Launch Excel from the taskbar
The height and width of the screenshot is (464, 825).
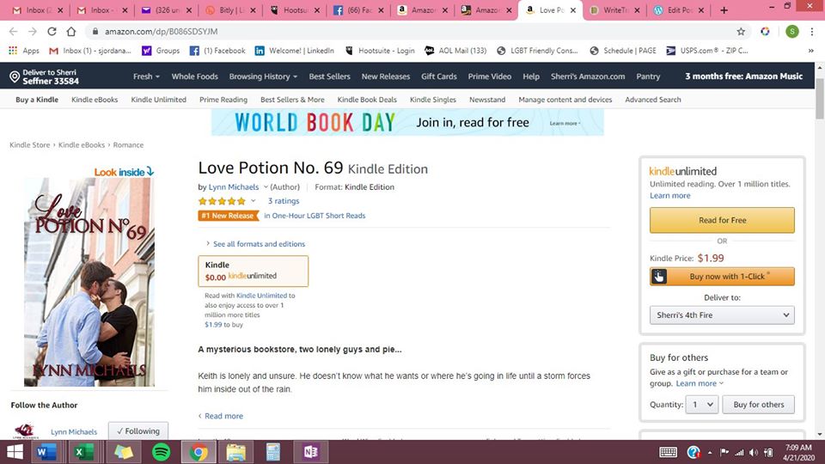[84, 452]
